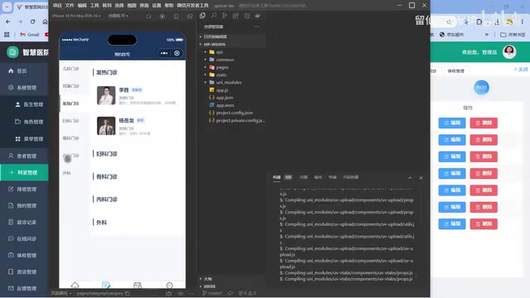Open the extensions icon in devtools sidebar
530x298 pixels.
[x=235, y=16]
